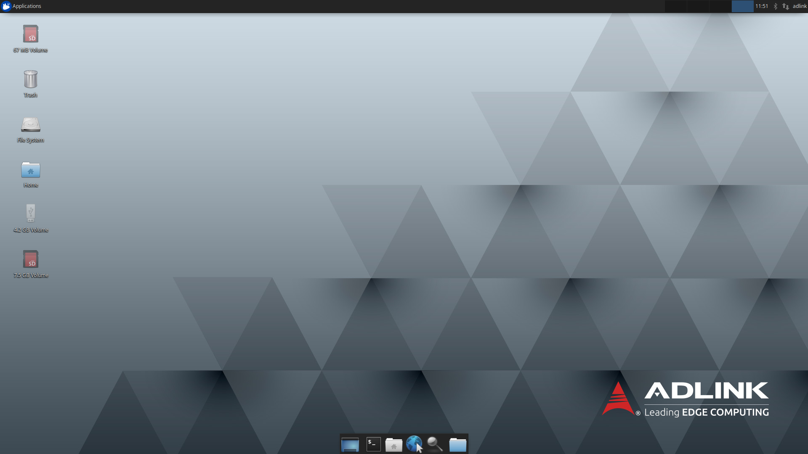Viewport: 808px width, 454px height.
Task: Switch to the second workspace in pager
Action: (698, 6)
